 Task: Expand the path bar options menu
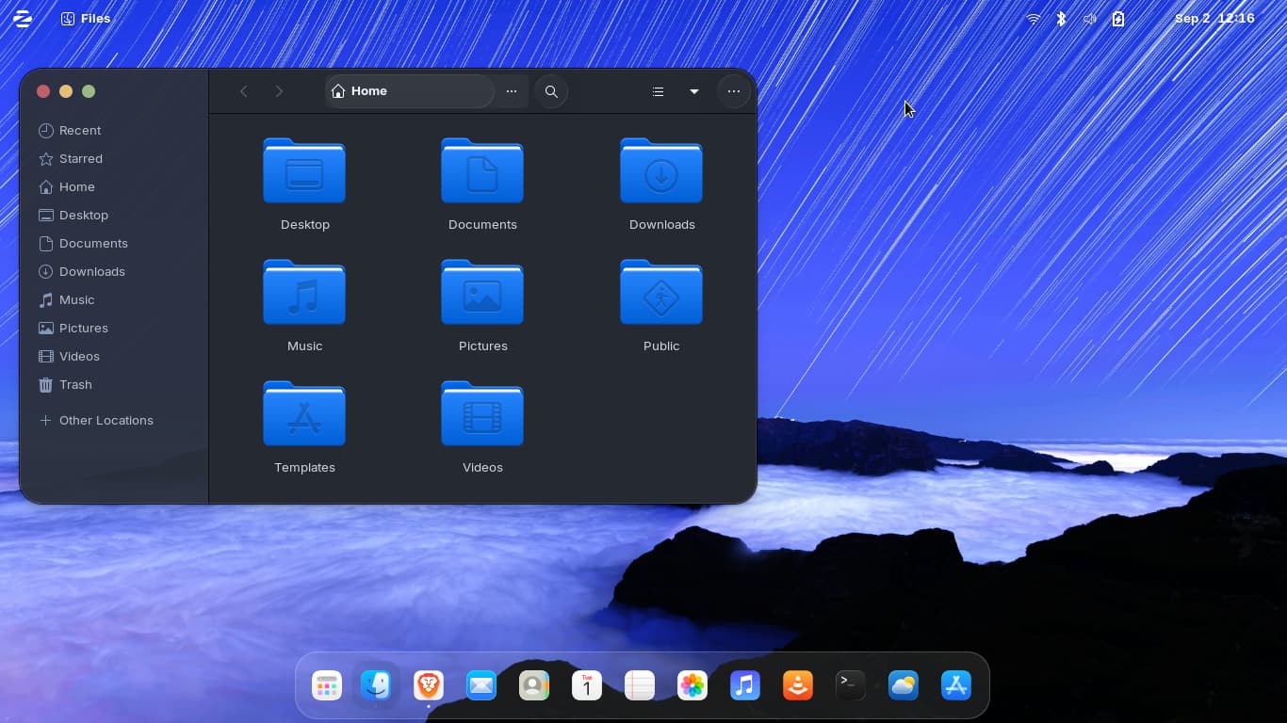point(512,91)
